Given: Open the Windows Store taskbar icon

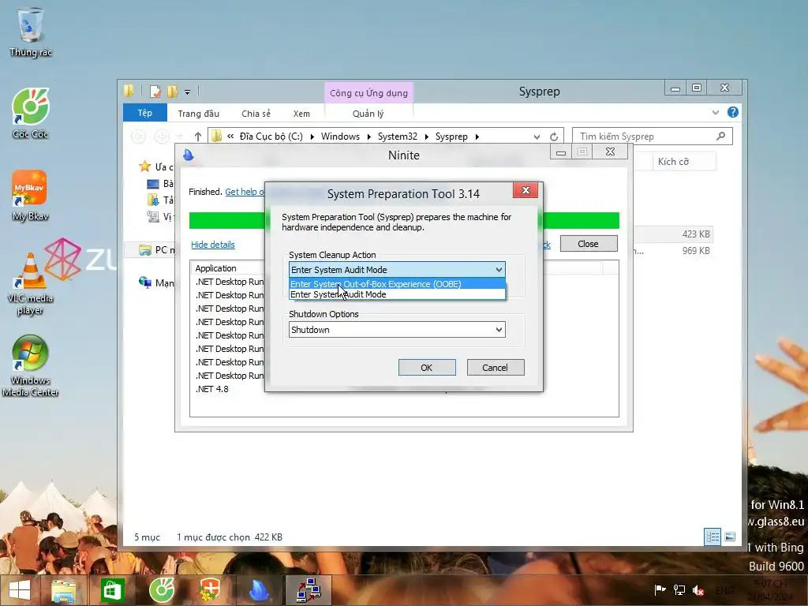Looking at the screenshot, I should click(x=112, y=590).
